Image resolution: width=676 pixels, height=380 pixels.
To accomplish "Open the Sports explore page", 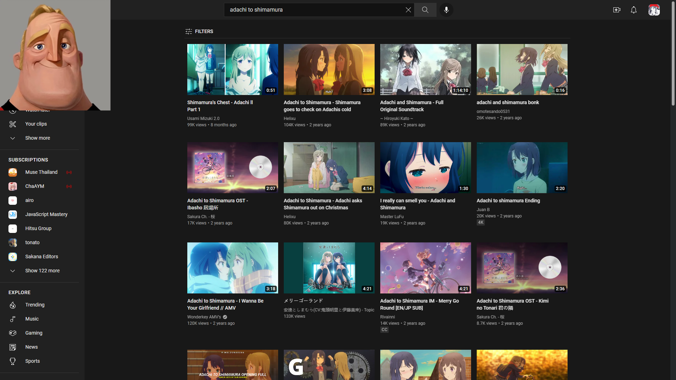I will pos(32,361).
